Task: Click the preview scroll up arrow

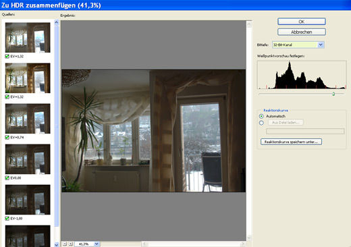Action: (x=249, y=24)
